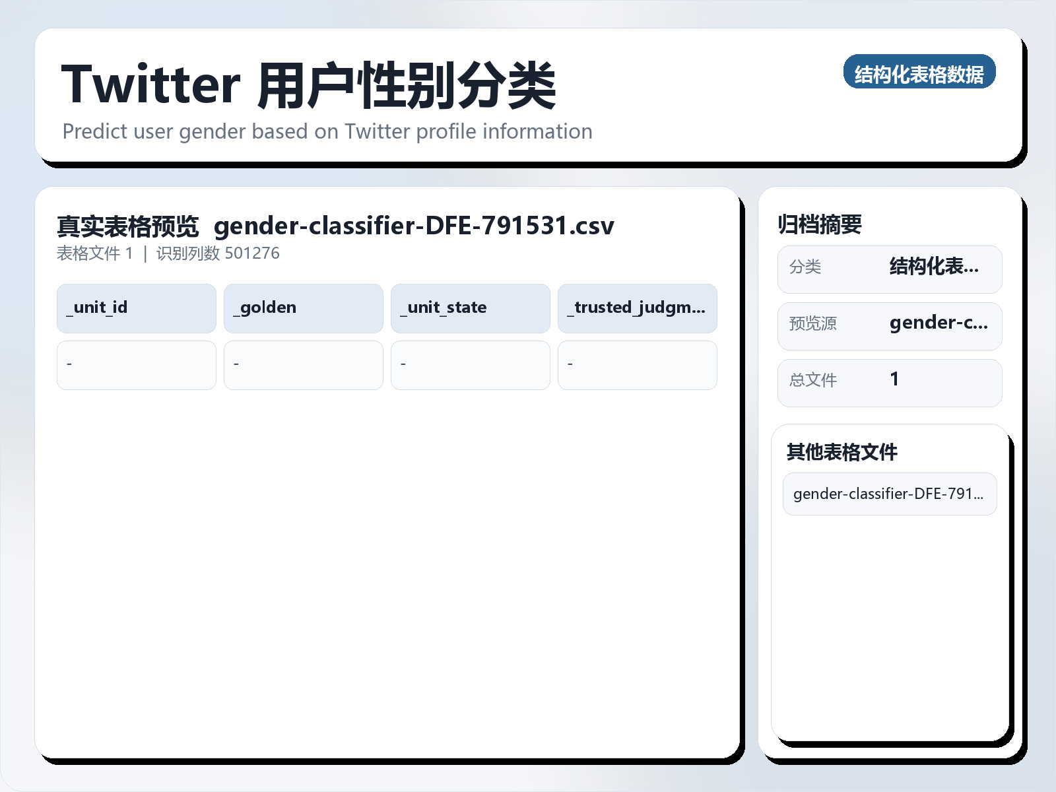The image size is (1056, 792).
Task: Select the empty cell under _golden
Action: [303, 364]
